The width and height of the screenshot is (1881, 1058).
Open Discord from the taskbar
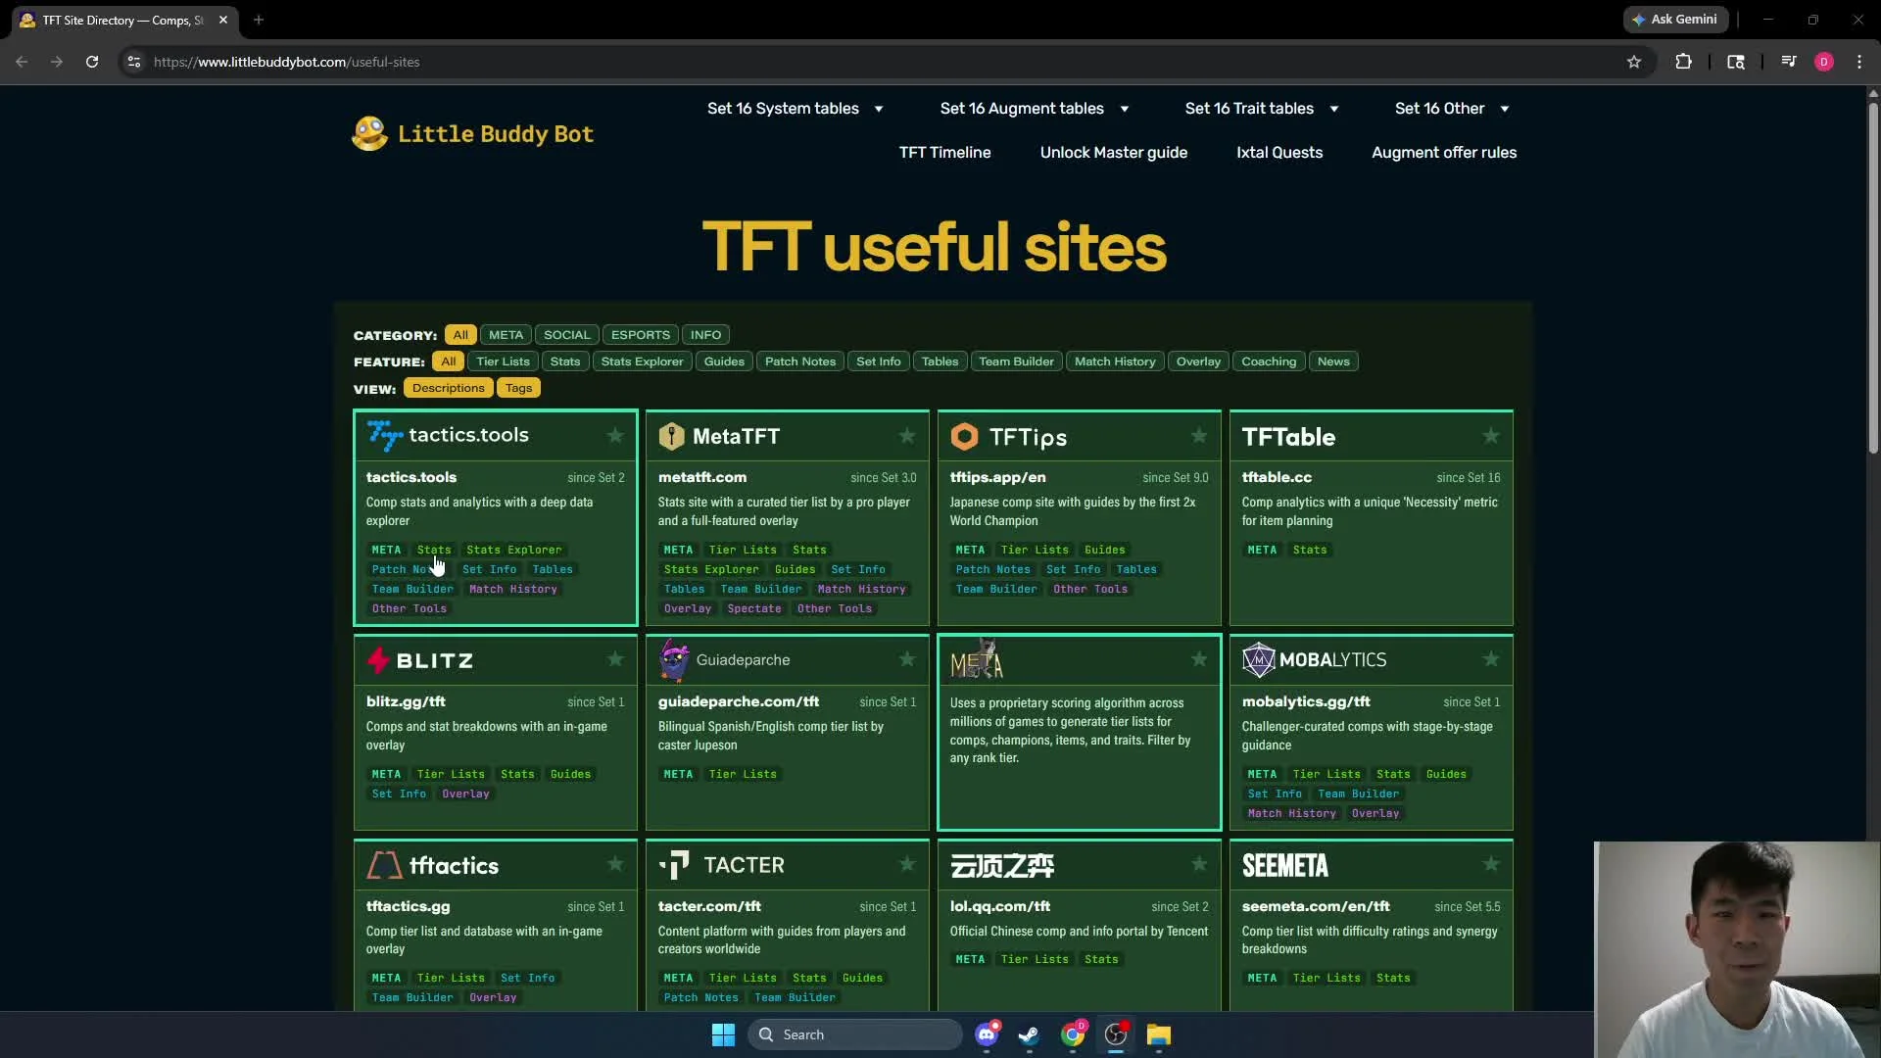click(987, 1034)
